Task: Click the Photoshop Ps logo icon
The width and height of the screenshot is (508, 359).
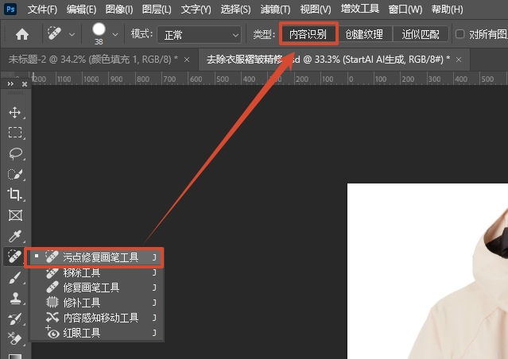Action: click(x=10, y=9)
